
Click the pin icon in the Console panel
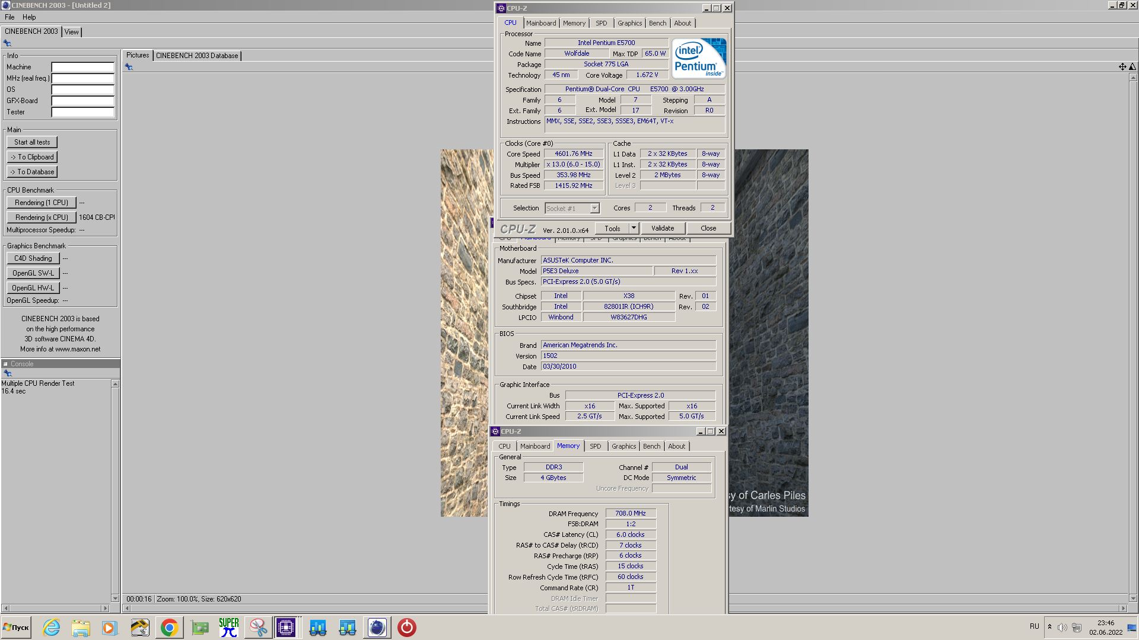click(8, 373)
